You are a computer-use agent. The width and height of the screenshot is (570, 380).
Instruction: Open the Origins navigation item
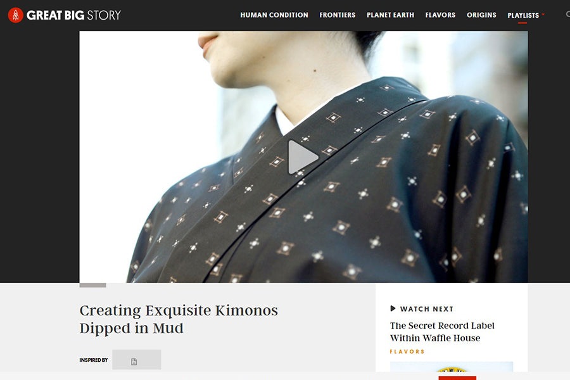click(x=481, y=15)
